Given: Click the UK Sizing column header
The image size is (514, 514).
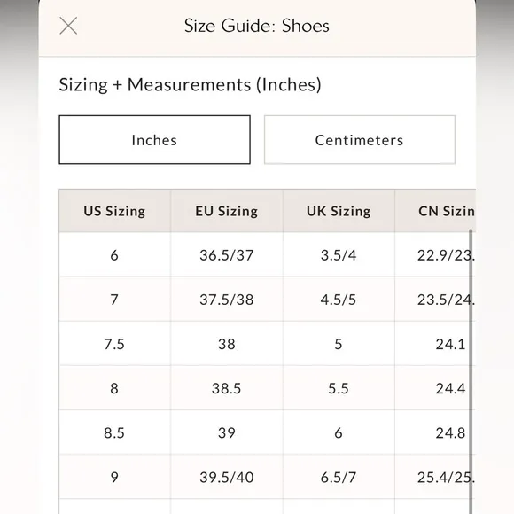Looking at the screenshot, I should pyautogui.click(x=339, y=211).
